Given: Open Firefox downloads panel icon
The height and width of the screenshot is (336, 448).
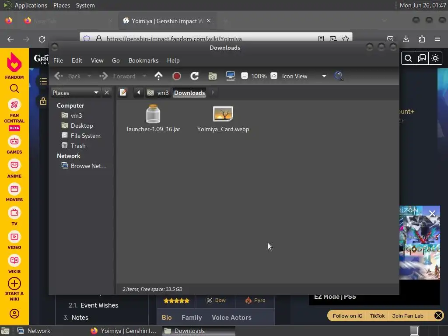Looking at the screenshot, I should 406,39.
